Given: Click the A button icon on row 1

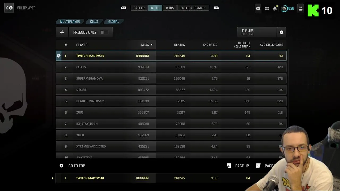Looking at the screenshot, I should tap(59, 56).
